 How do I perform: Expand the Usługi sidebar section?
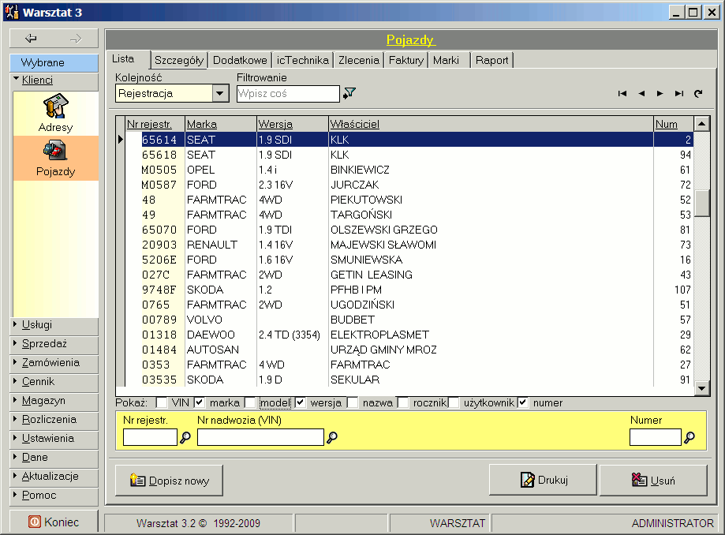[x=54, y=325]
